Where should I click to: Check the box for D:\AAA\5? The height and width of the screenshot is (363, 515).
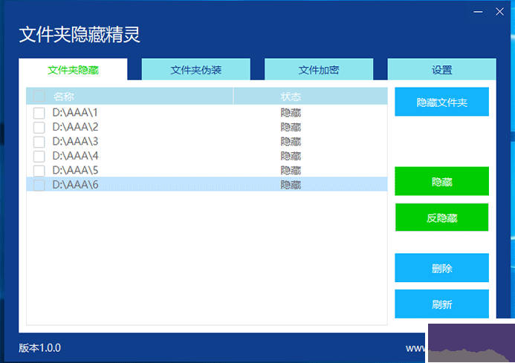coord(39,171)
